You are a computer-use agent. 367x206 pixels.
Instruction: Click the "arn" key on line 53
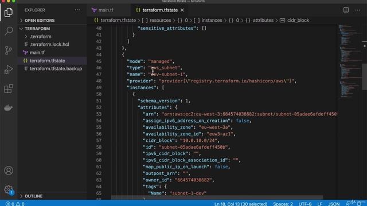coord(149,114)
